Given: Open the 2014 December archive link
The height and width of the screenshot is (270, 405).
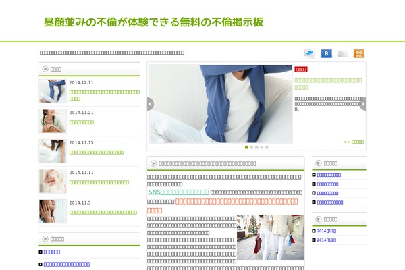Looking at the screenshot, I should coord(327,231).
